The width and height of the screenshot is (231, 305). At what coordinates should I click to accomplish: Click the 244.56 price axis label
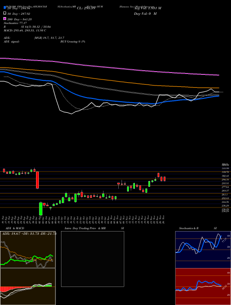click(225, 202)
